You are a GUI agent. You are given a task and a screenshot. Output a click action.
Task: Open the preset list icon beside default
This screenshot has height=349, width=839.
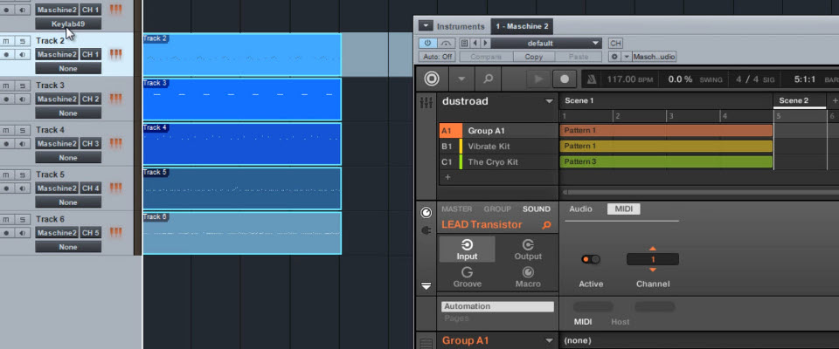464,44
